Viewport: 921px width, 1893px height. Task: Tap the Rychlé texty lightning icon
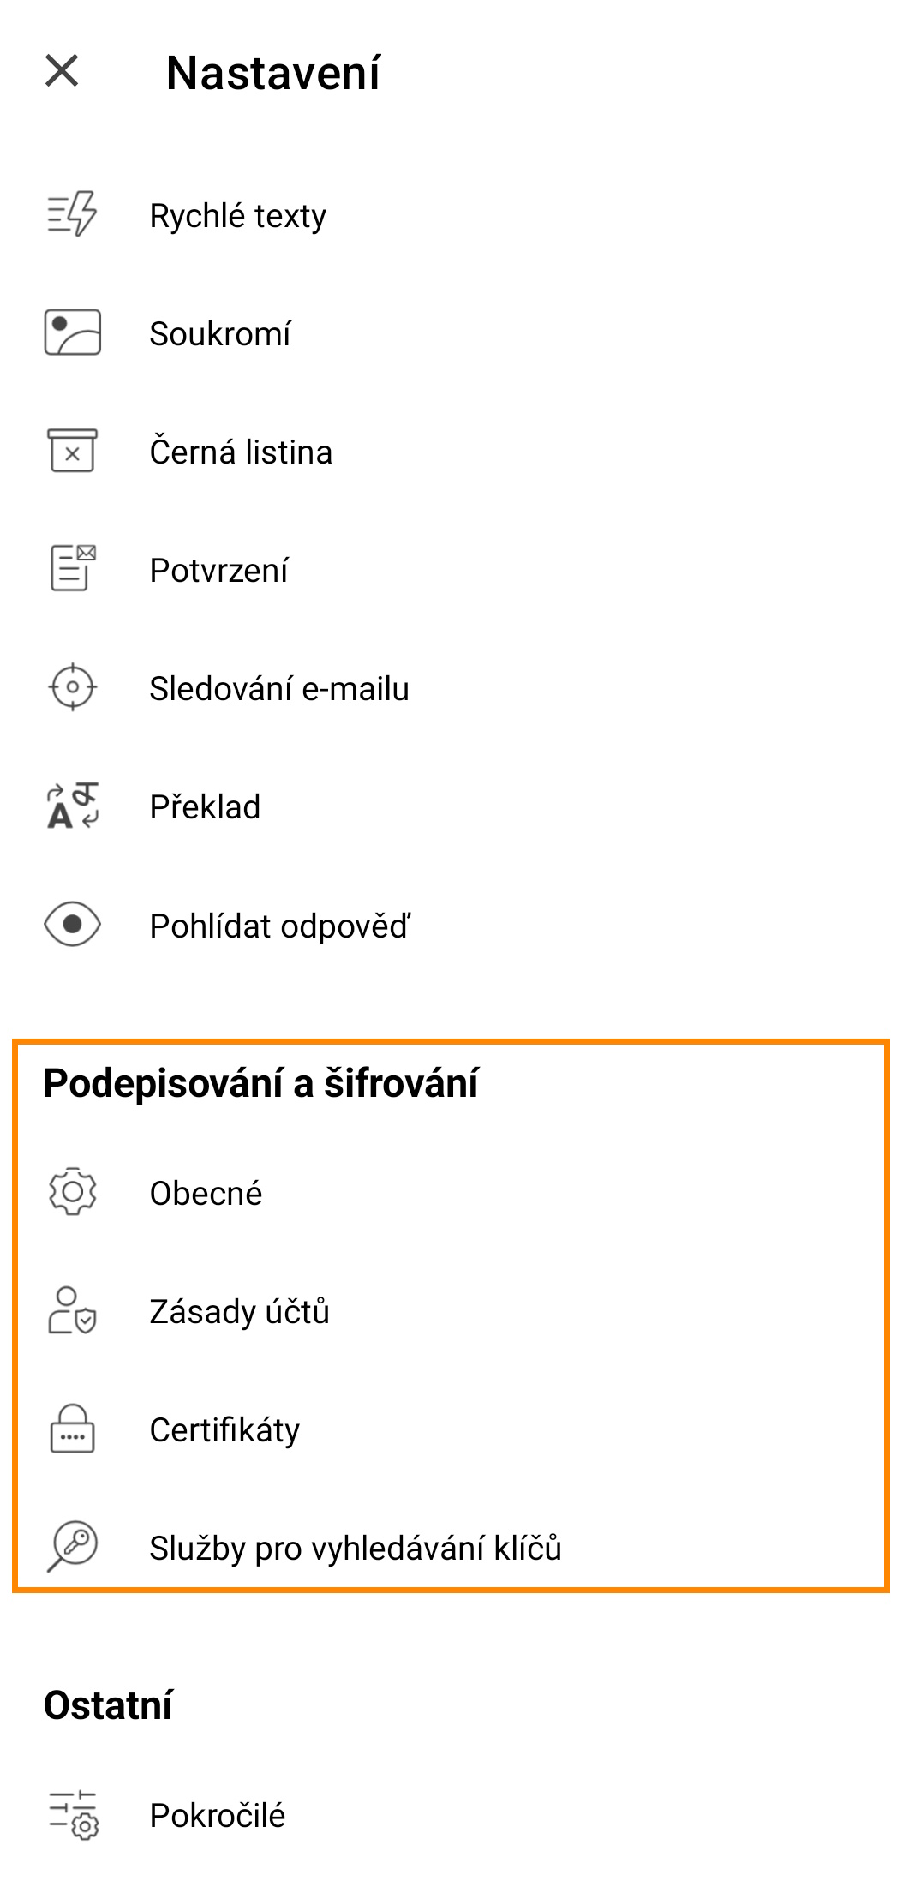point(73,214)
